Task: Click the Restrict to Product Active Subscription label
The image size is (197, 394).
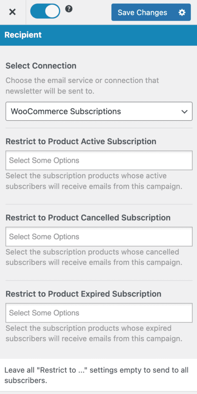Action: click(81, 141)
